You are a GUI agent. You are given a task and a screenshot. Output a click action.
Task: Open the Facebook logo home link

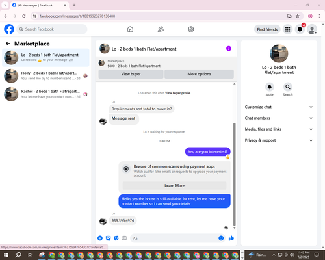(x=9, y=29)
